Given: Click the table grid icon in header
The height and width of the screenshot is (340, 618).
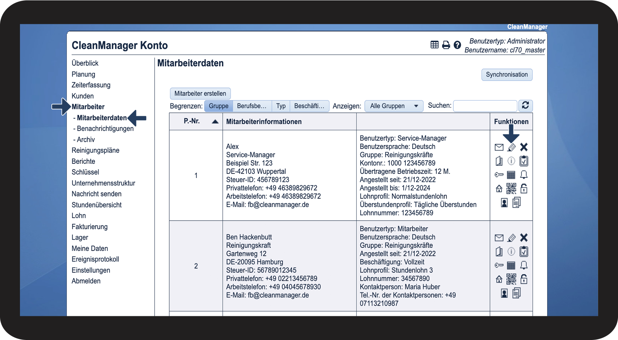Looking at the screenshot, I should (x=434, y=45).
